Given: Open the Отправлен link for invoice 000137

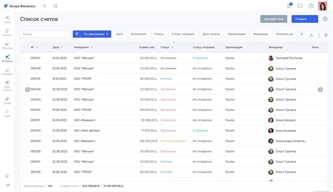Looking at the screenshot, I should 200,58.
